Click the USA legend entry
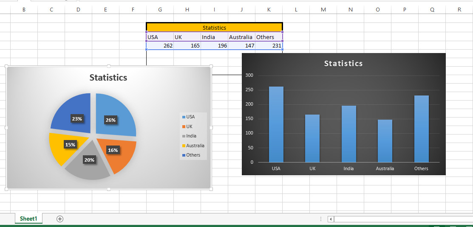 (x=189, y=117)
